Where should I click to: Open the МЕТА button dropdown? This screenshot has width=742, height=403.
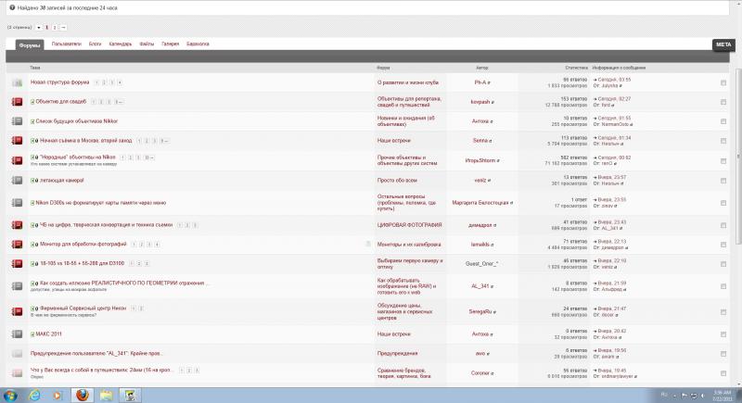pos(723,44)
